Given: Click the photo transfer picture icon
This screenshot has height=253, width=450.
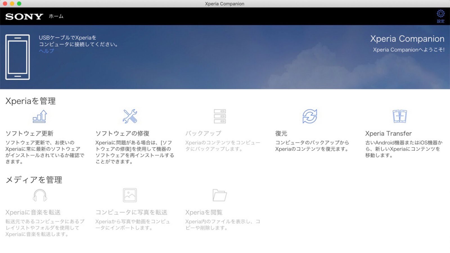Looking at the screenshot, I should pos(130,195).
